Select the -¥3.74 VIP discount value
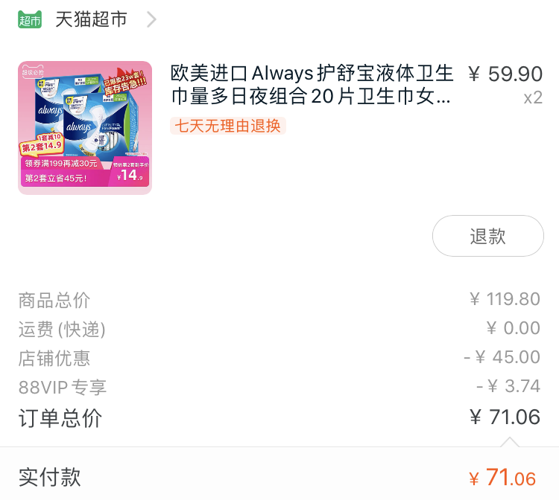Screen dimensions: 559x500 click(508, 386)
